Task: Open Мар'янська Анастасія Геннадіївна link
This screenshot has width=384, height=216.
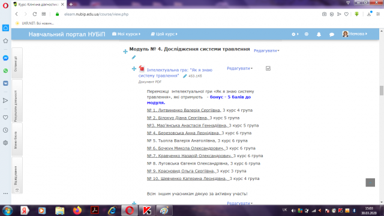Action: coord(187,125)
